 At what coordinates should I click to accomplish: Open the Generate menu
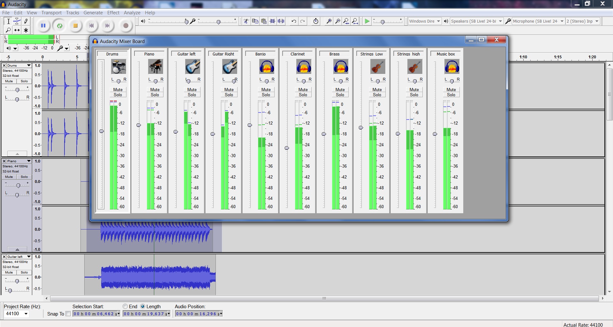pyautogui.click(x=93, y=13)
